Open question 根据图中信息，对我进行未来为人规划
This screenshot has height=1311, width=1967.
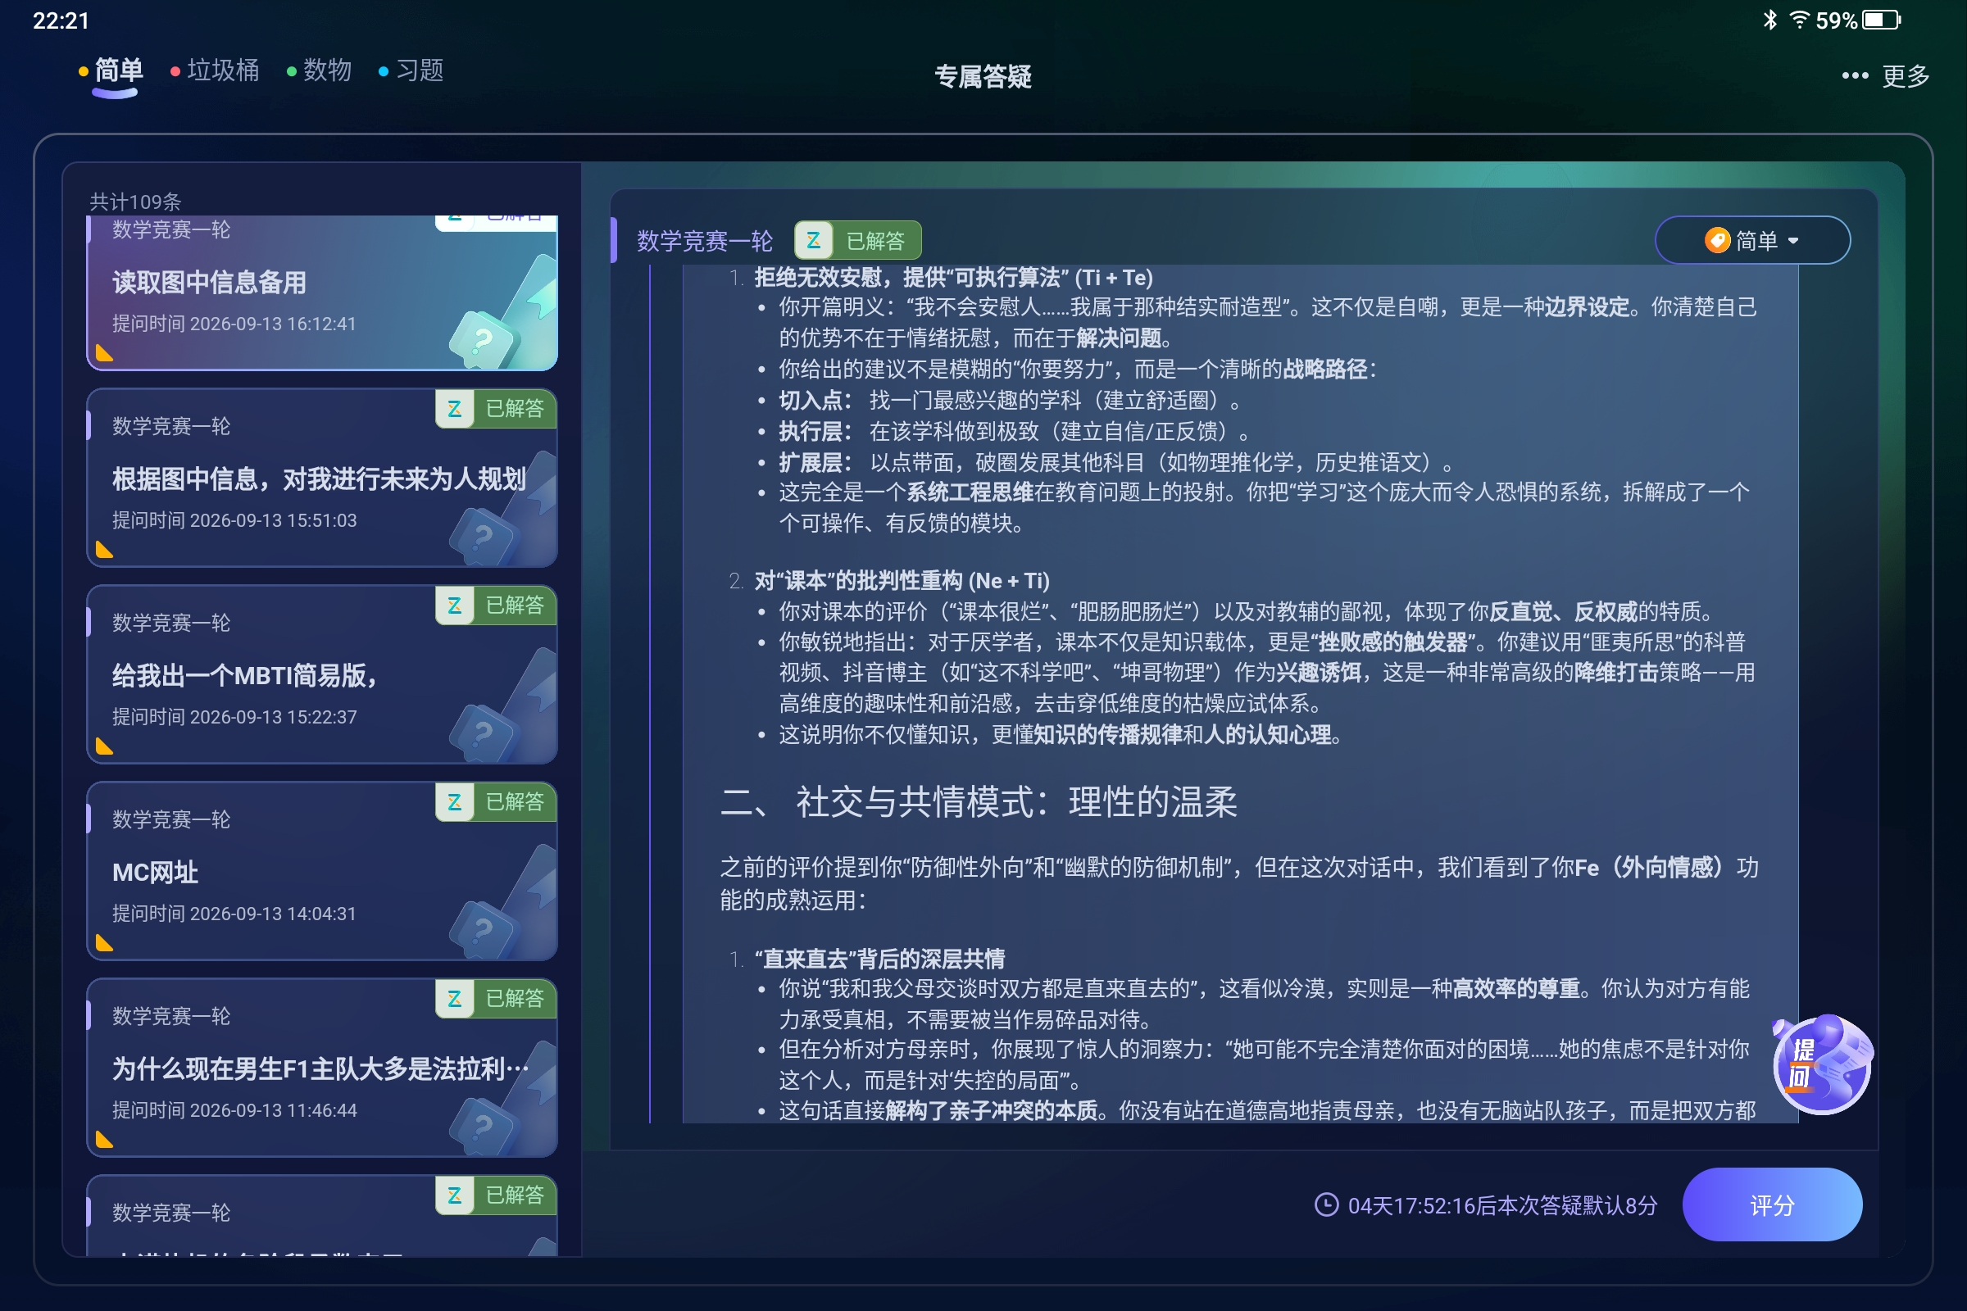[322, 478]
